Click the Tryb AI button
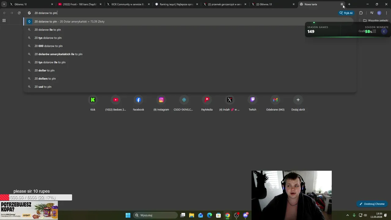The width and height of the screenshot is (391, 220). 346,13
